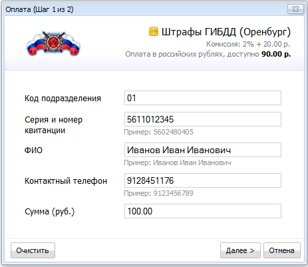This screenshot has height=267, width=308.
Task: Click the yellow info icon near Штрафы ГИБДД
Action: [x=154, y=31]
